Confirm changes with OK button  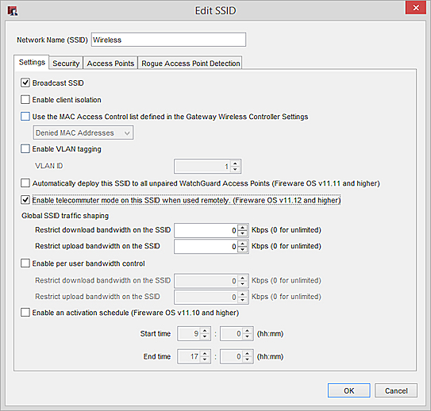click(x=348, y=390)
